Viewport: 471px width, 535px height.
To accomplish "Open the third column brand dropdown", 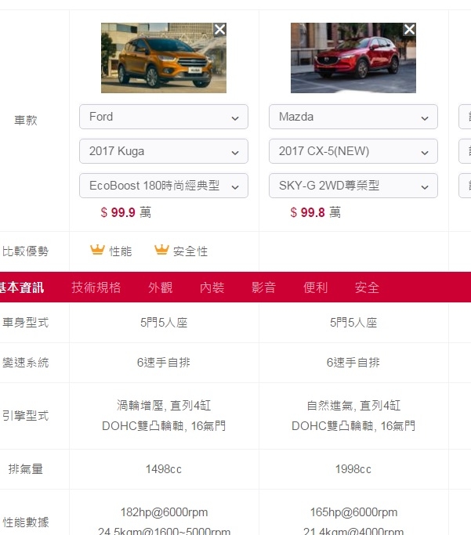I will 465,117.
